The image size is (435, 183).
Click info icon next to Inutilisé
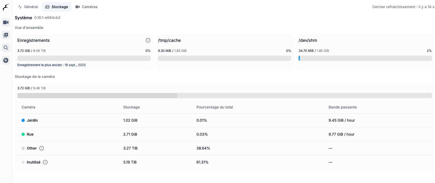(45, 162)
